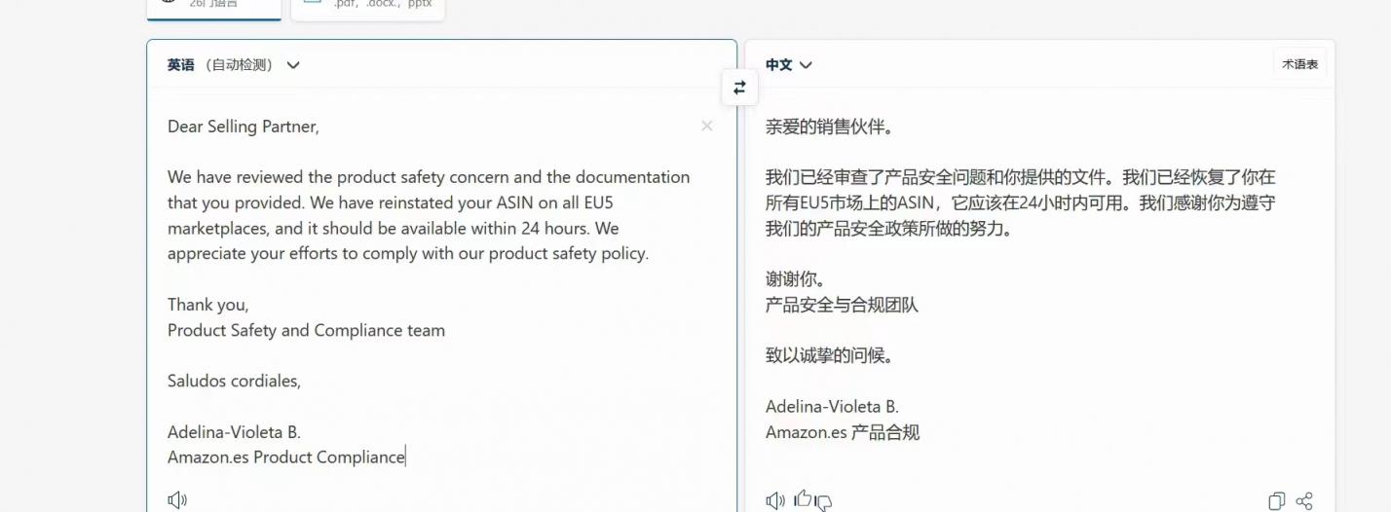Viewport: 1391px width, 512px height.
Task: Click the translated line 产品安全与合规团队
Action: [x=842, y=305]
